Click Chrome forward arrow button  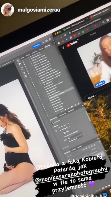tap(61, 37)
